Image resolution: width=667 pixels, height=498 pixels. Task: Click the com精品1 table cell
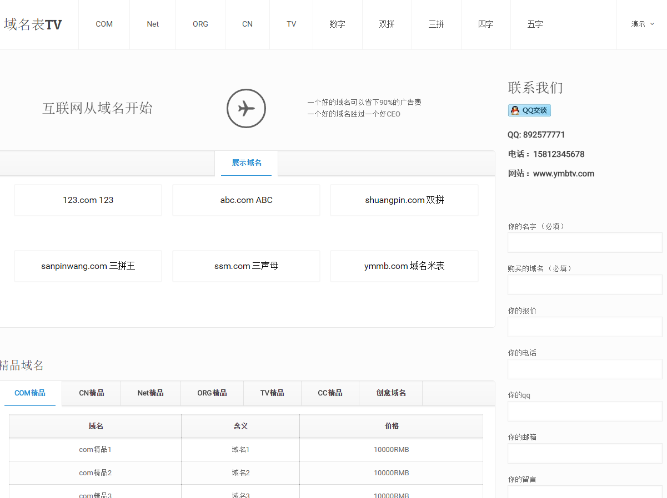96,450
